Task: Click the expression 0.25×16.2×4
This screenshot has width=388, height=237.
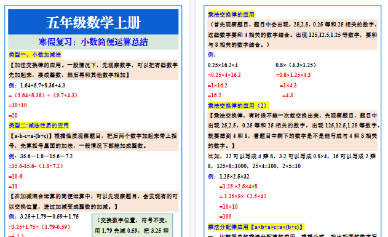Action: click(223, 65)
